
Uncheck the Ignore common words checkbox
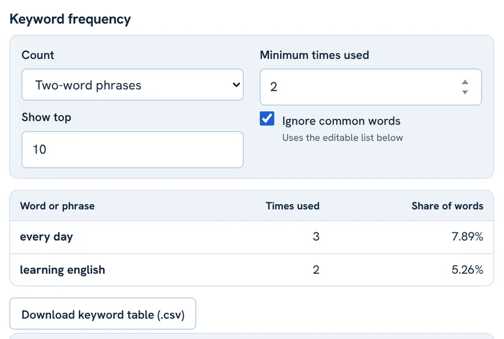tap(267, 118)
